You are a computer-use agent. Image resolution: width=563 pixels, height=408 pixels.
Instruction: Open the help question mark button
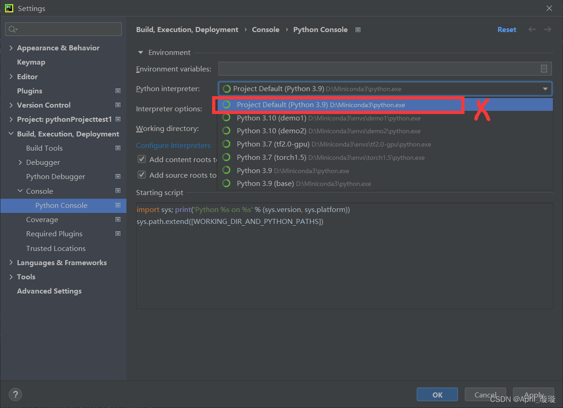15,394
